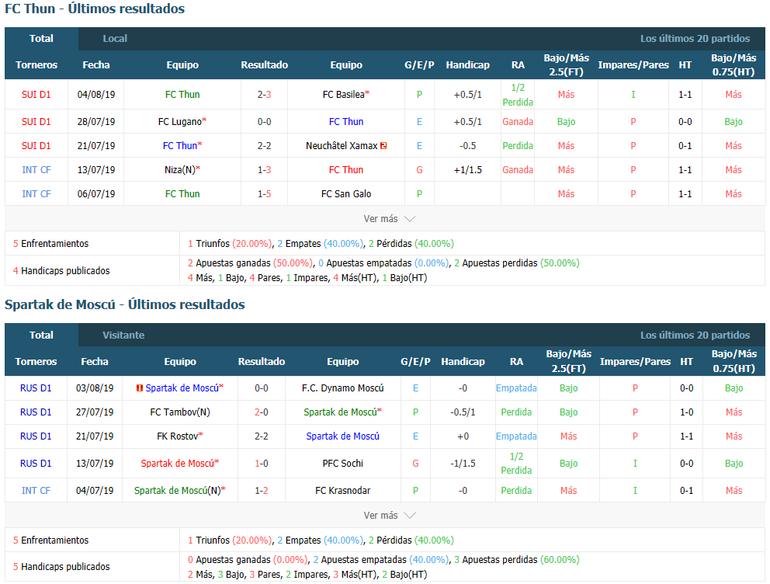
Task: Click the chevron next to FC Thun 'Ver más'
Action: (x=410, y=219)
